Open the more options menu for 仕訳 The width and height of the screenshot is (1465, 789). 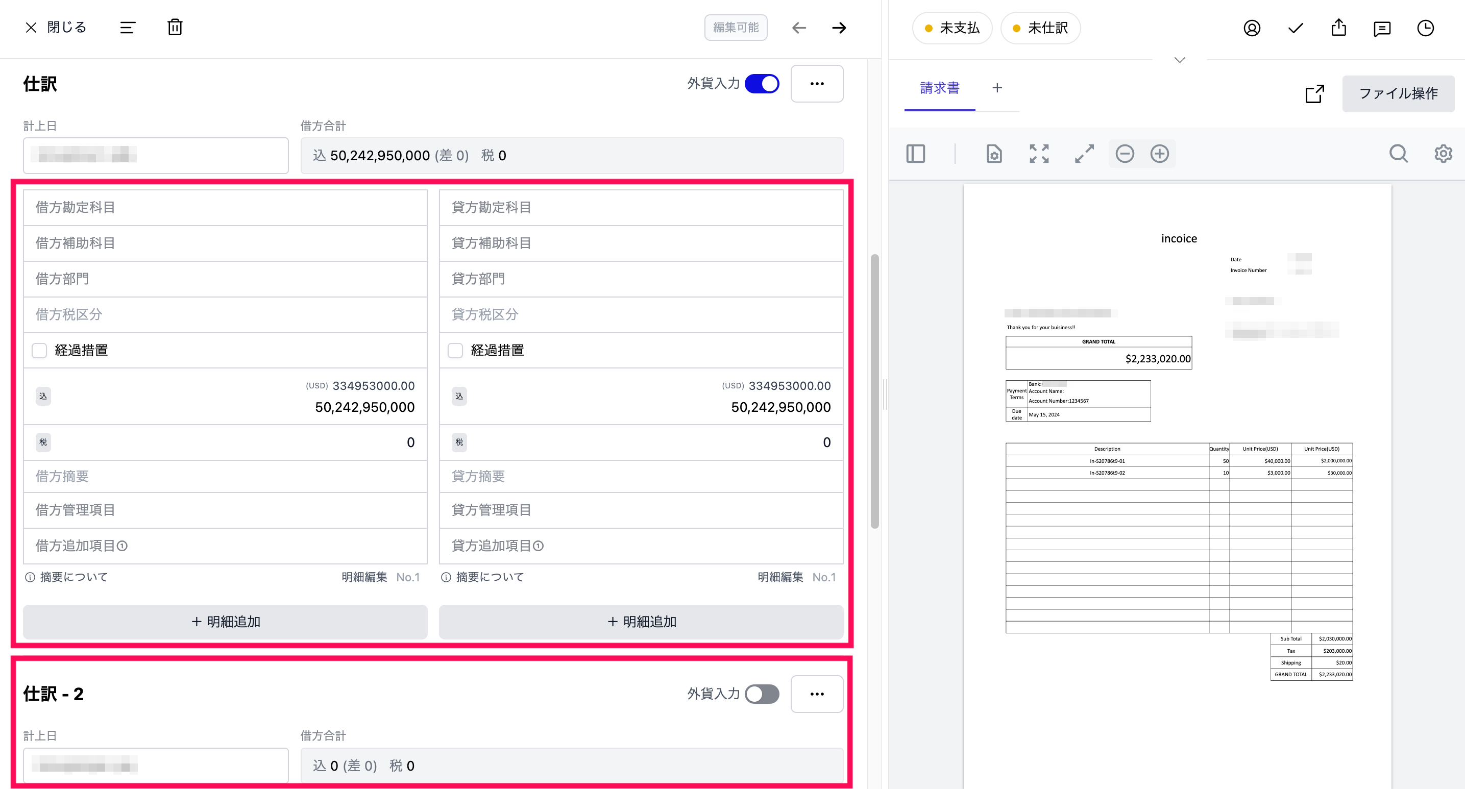click(x=817, y=84)
